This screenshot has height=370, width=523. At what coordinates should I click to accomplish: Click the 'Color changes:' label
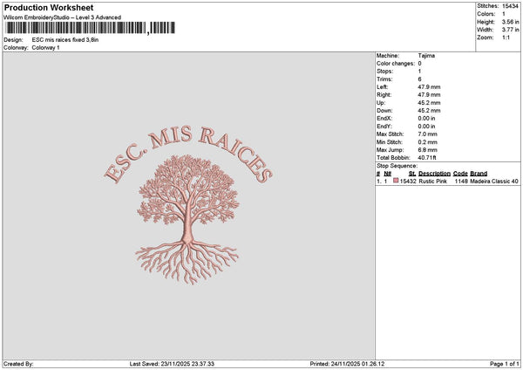(x=396, y=64)
